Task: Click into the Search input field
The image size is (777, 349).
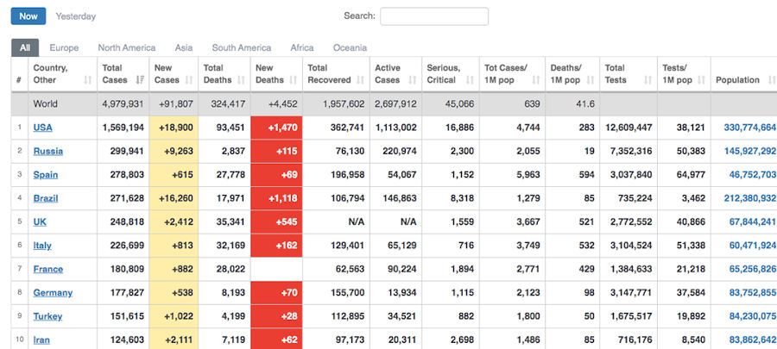Action: [x=433, y=16]
